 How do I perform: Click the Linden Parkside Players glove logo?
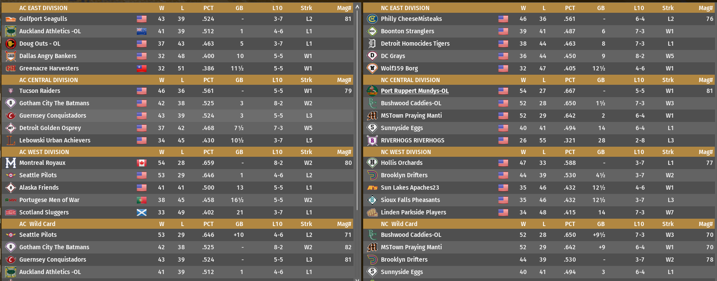pyautogui.click(x=372, y=212)
